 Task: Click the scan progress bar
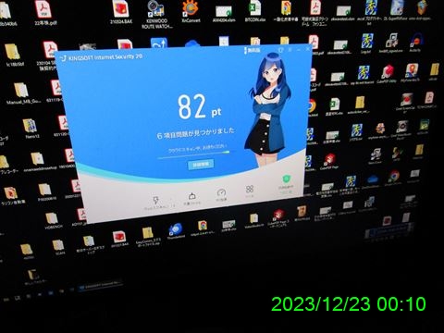(193, 154)
